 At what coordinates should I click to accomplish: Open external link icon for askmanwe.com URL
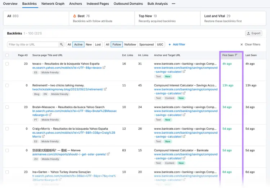(x=108, y=154)
